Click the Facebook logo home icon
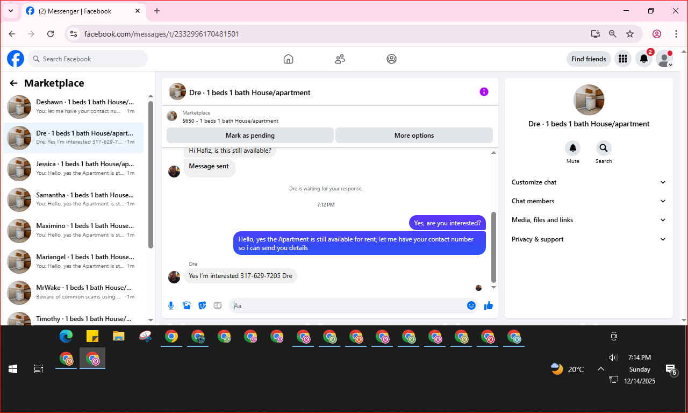This screenshot has height=413, width=688. click(16, 59)
